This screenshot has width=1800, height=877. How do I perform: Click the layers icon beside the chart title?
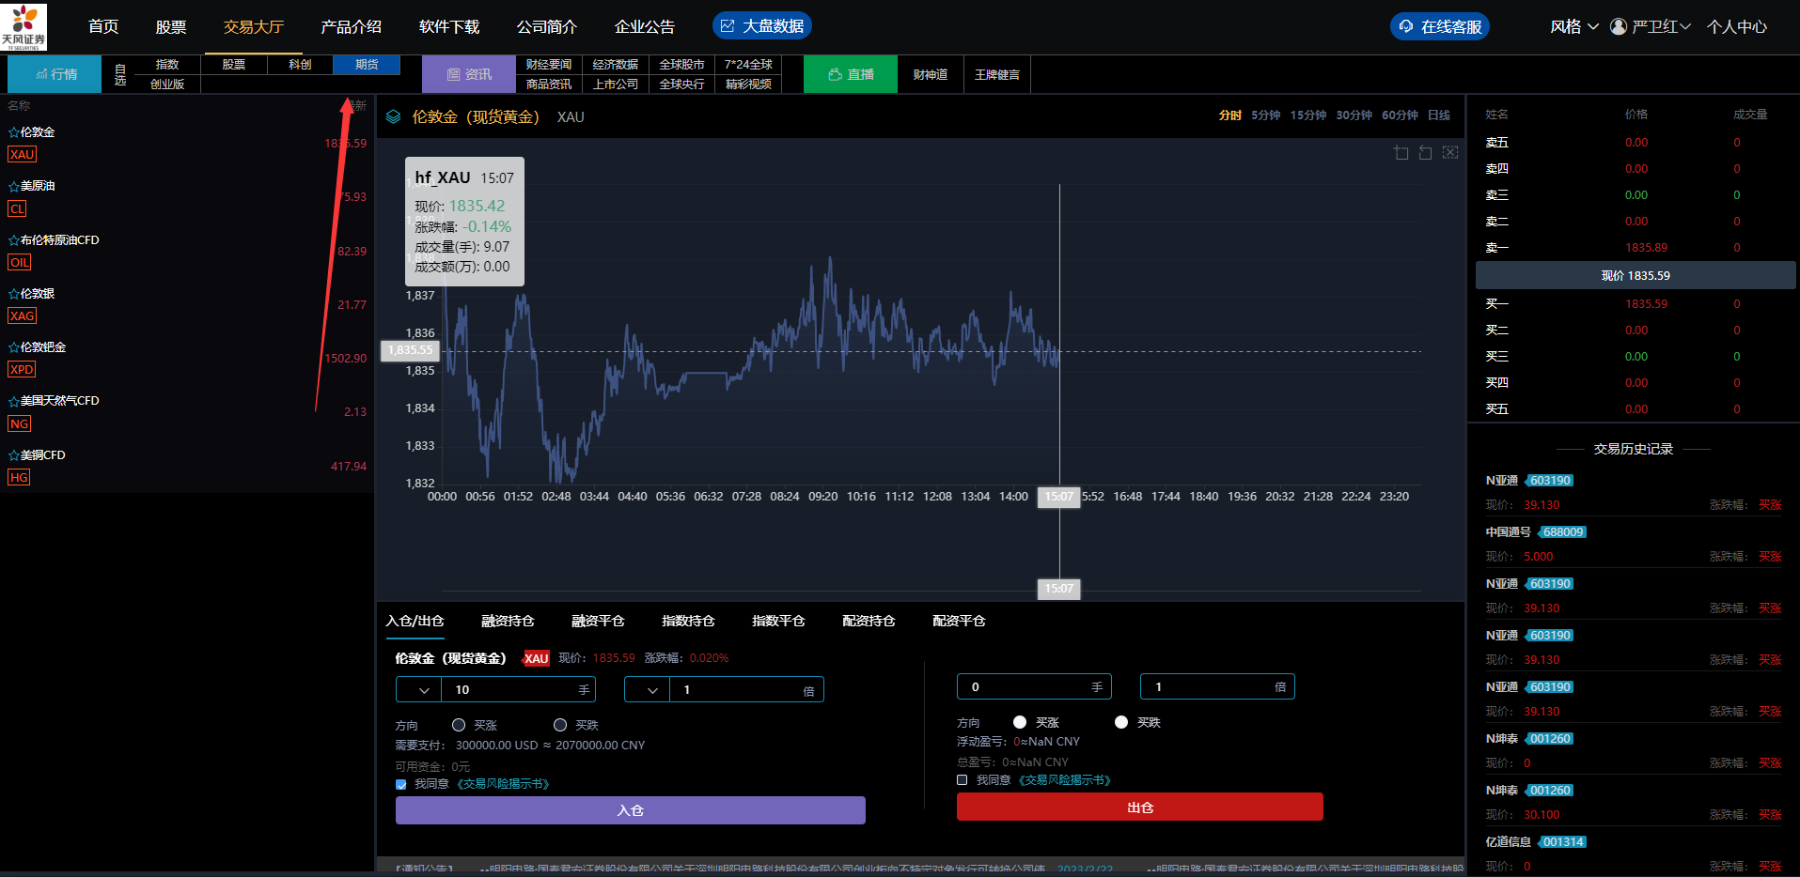(394, 117)
